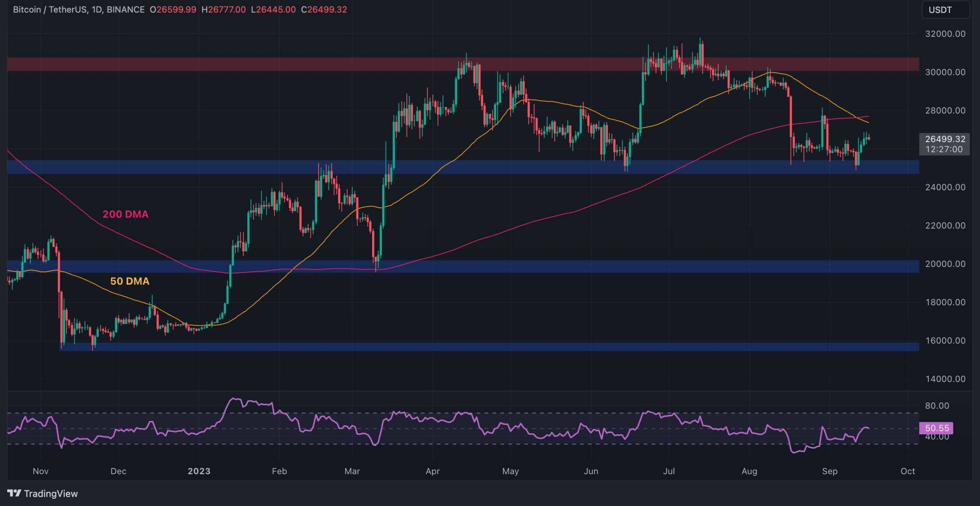This screenshot has width=980, height=506.
Task: Click the TradingView logo link
Action: point(42,493)
